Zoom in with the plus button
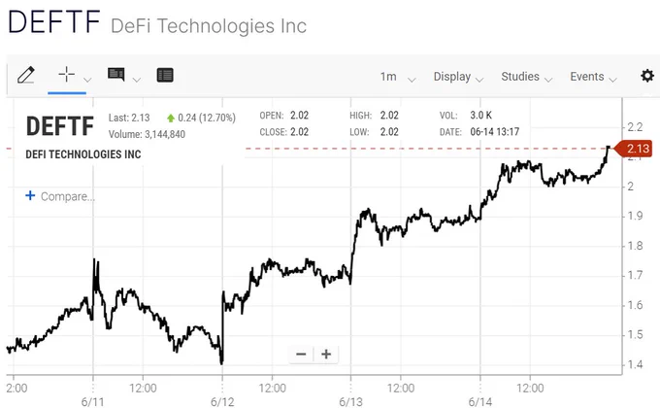The width and height of the screenshot is (660, 408). [326, 354]
